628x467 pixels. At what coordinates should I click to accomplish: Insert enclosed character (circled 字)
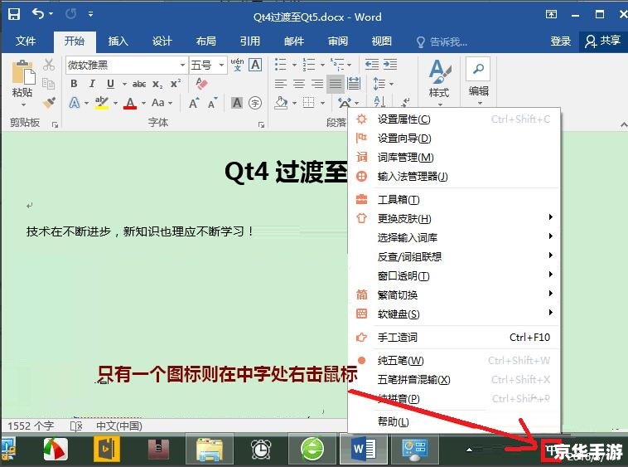255,103
